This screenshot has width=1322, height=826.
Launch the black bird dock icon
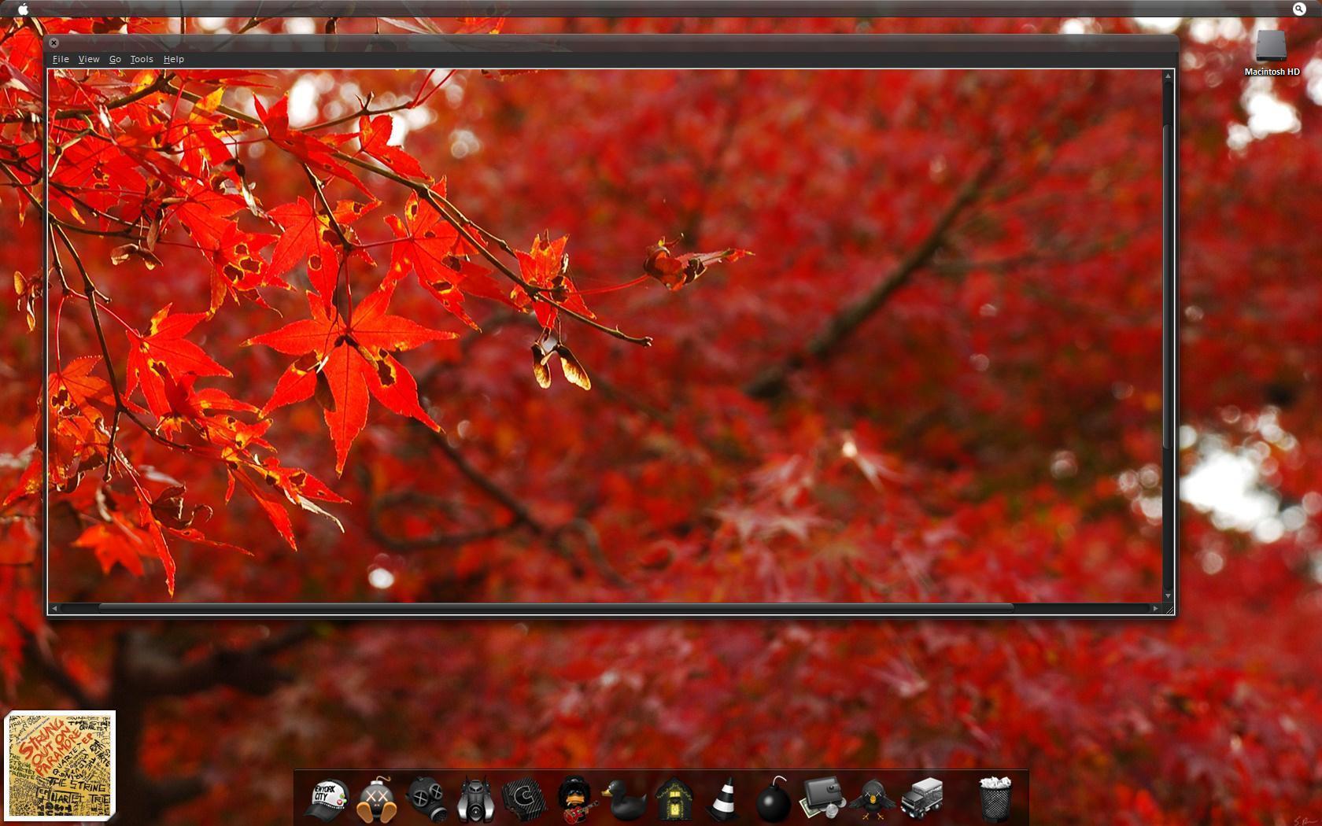[872, 800]
